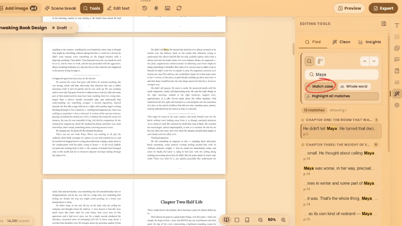This screenshot has height=226, width=402.
Task: Switch to the Clean tab
Action: pyautogui.click(x=341, y=42)
